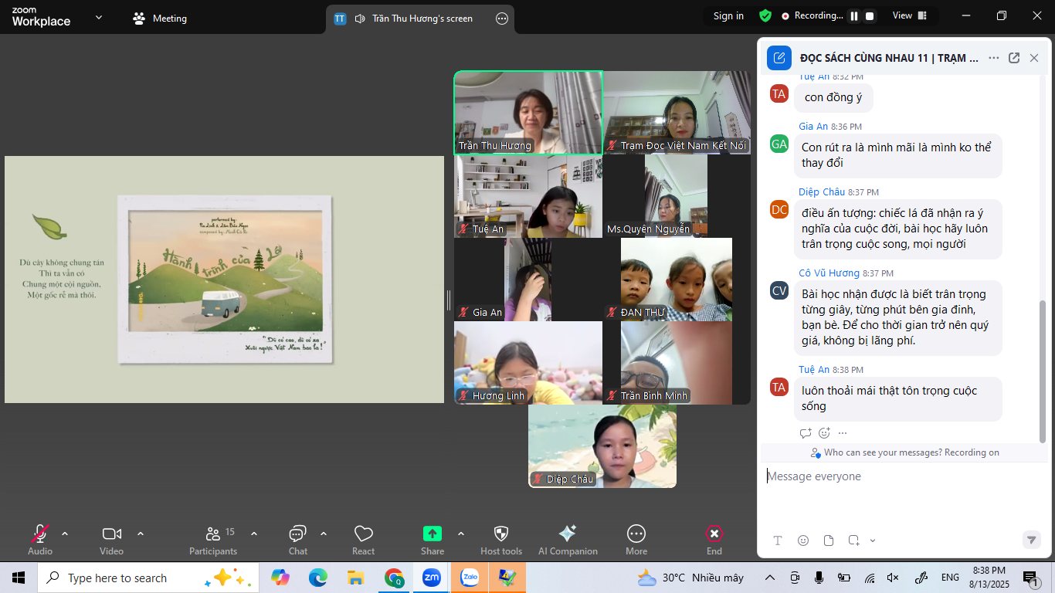The width and height of the screenshot is (1055, 593).
Task: Click the emoji picker in chat composer
Action: [x=803, y=540]
